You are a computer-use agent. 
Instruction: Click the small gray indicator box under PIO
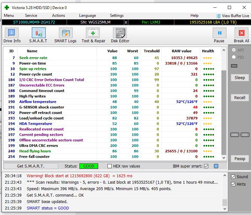click(x=234, y=66)
